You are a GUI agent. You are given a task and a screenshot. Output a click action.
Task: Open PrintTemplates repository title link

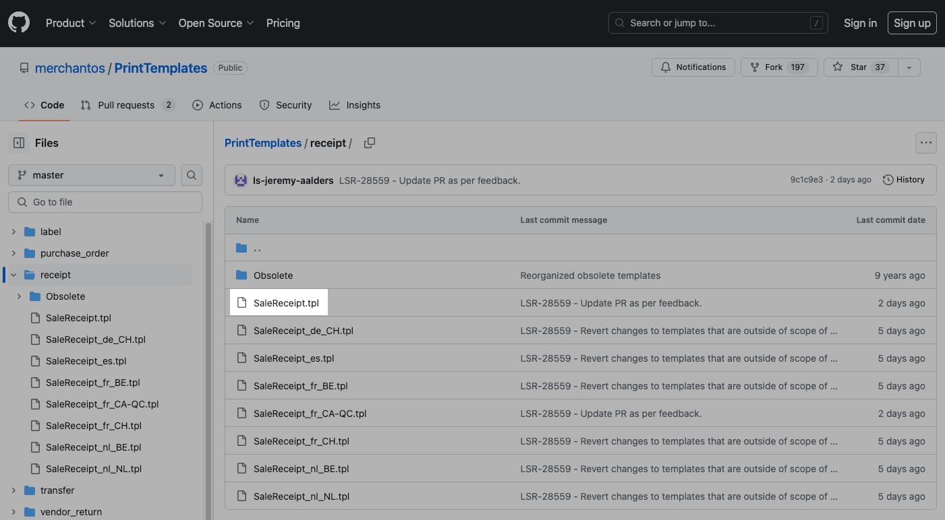(x=161, y=68)
